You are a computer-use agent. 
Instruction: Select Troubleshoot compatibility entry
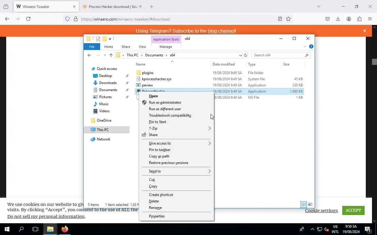(170, 115)
